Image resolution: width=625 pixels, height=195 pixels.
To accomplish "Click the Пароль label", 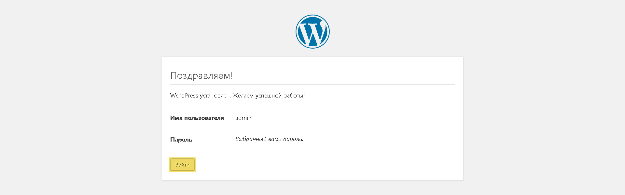I will (181, 140).
